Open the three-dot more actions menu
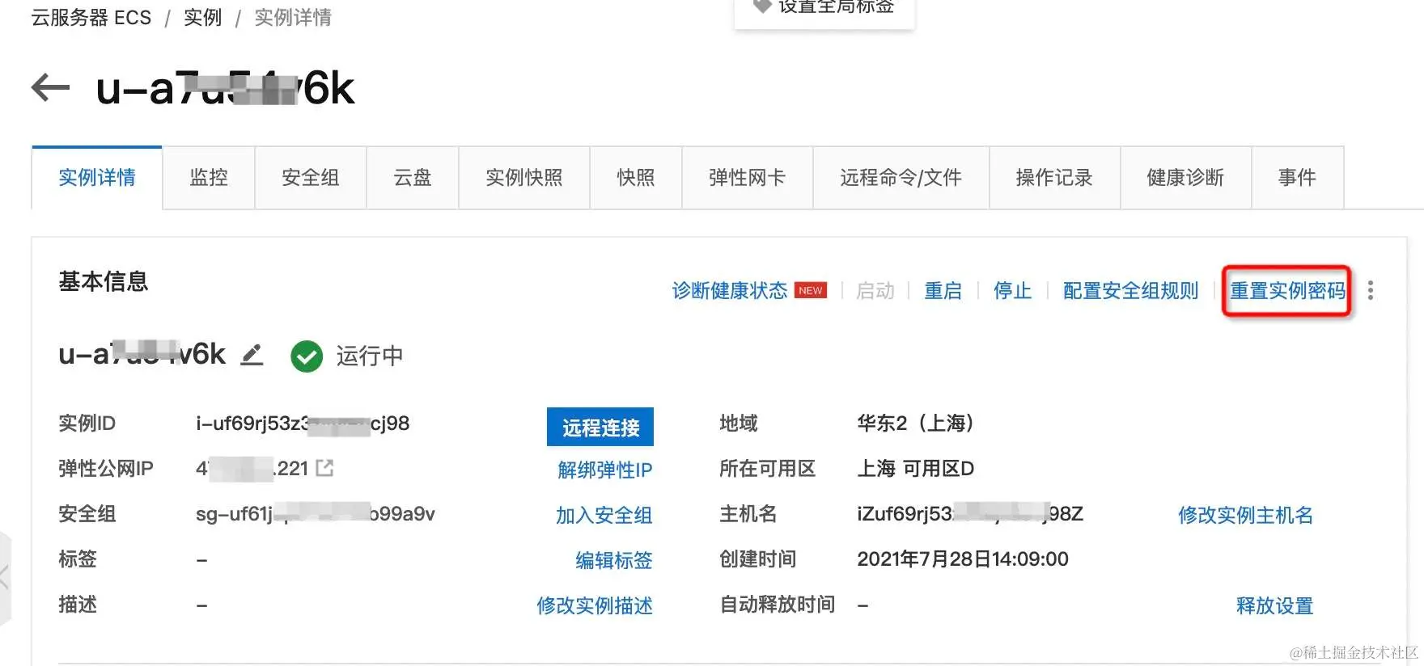 point(1370,290)
